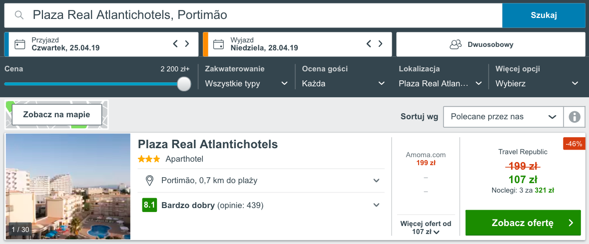Click the green Zobacz ofertę button

pyautogui.click(x=523, y=223)
